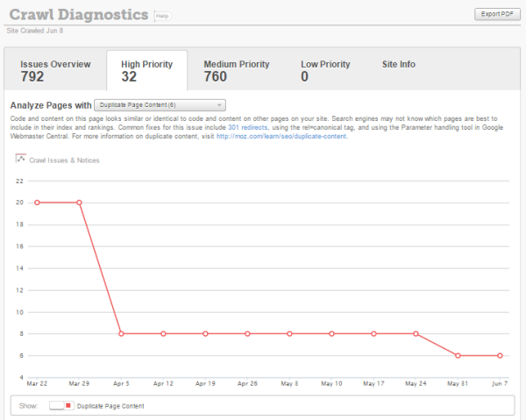
Task: Select the May 3 data point
Action: [289, 334]
